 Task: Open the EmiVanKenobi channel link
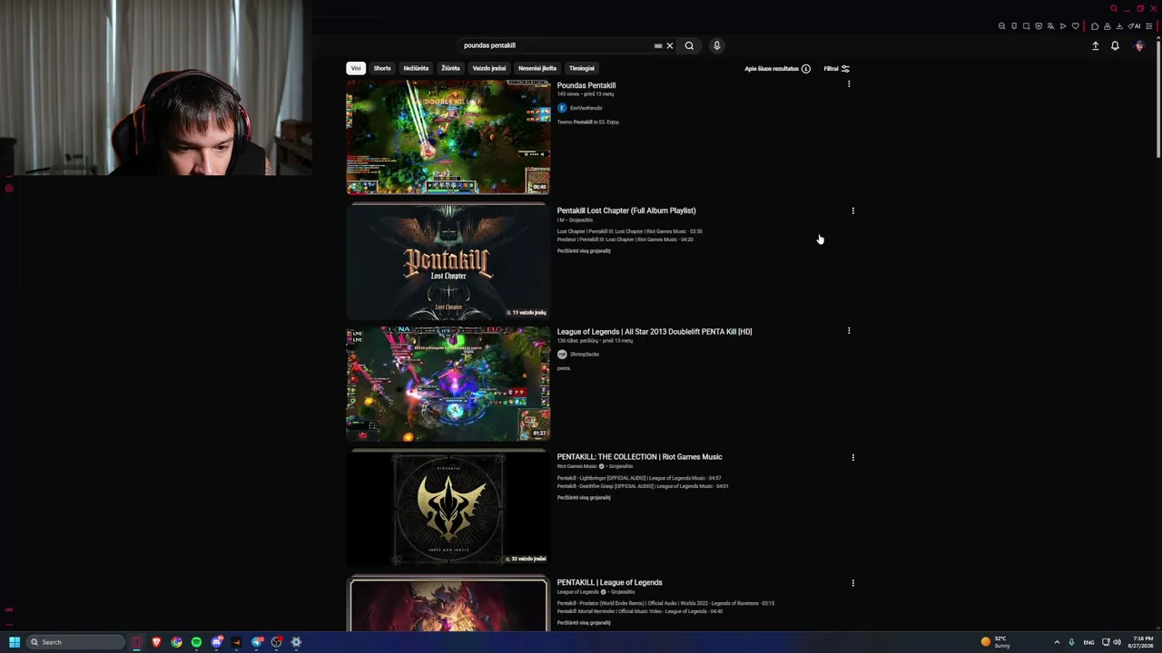[586, 108]
